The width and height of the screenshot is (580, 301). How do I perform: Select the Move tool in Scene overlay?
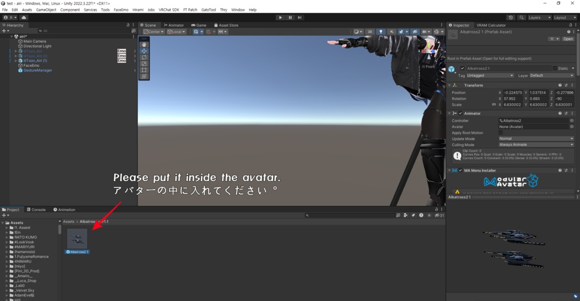click(x=144, y=51)
